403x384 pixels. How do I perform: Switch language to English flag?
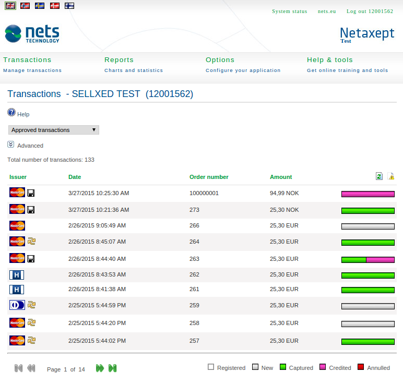tap(10, 5)
